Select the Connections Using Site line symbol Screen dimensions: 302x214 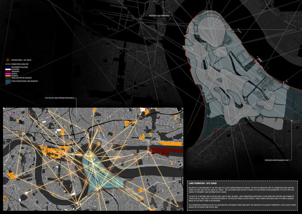[x=8, y=64]
